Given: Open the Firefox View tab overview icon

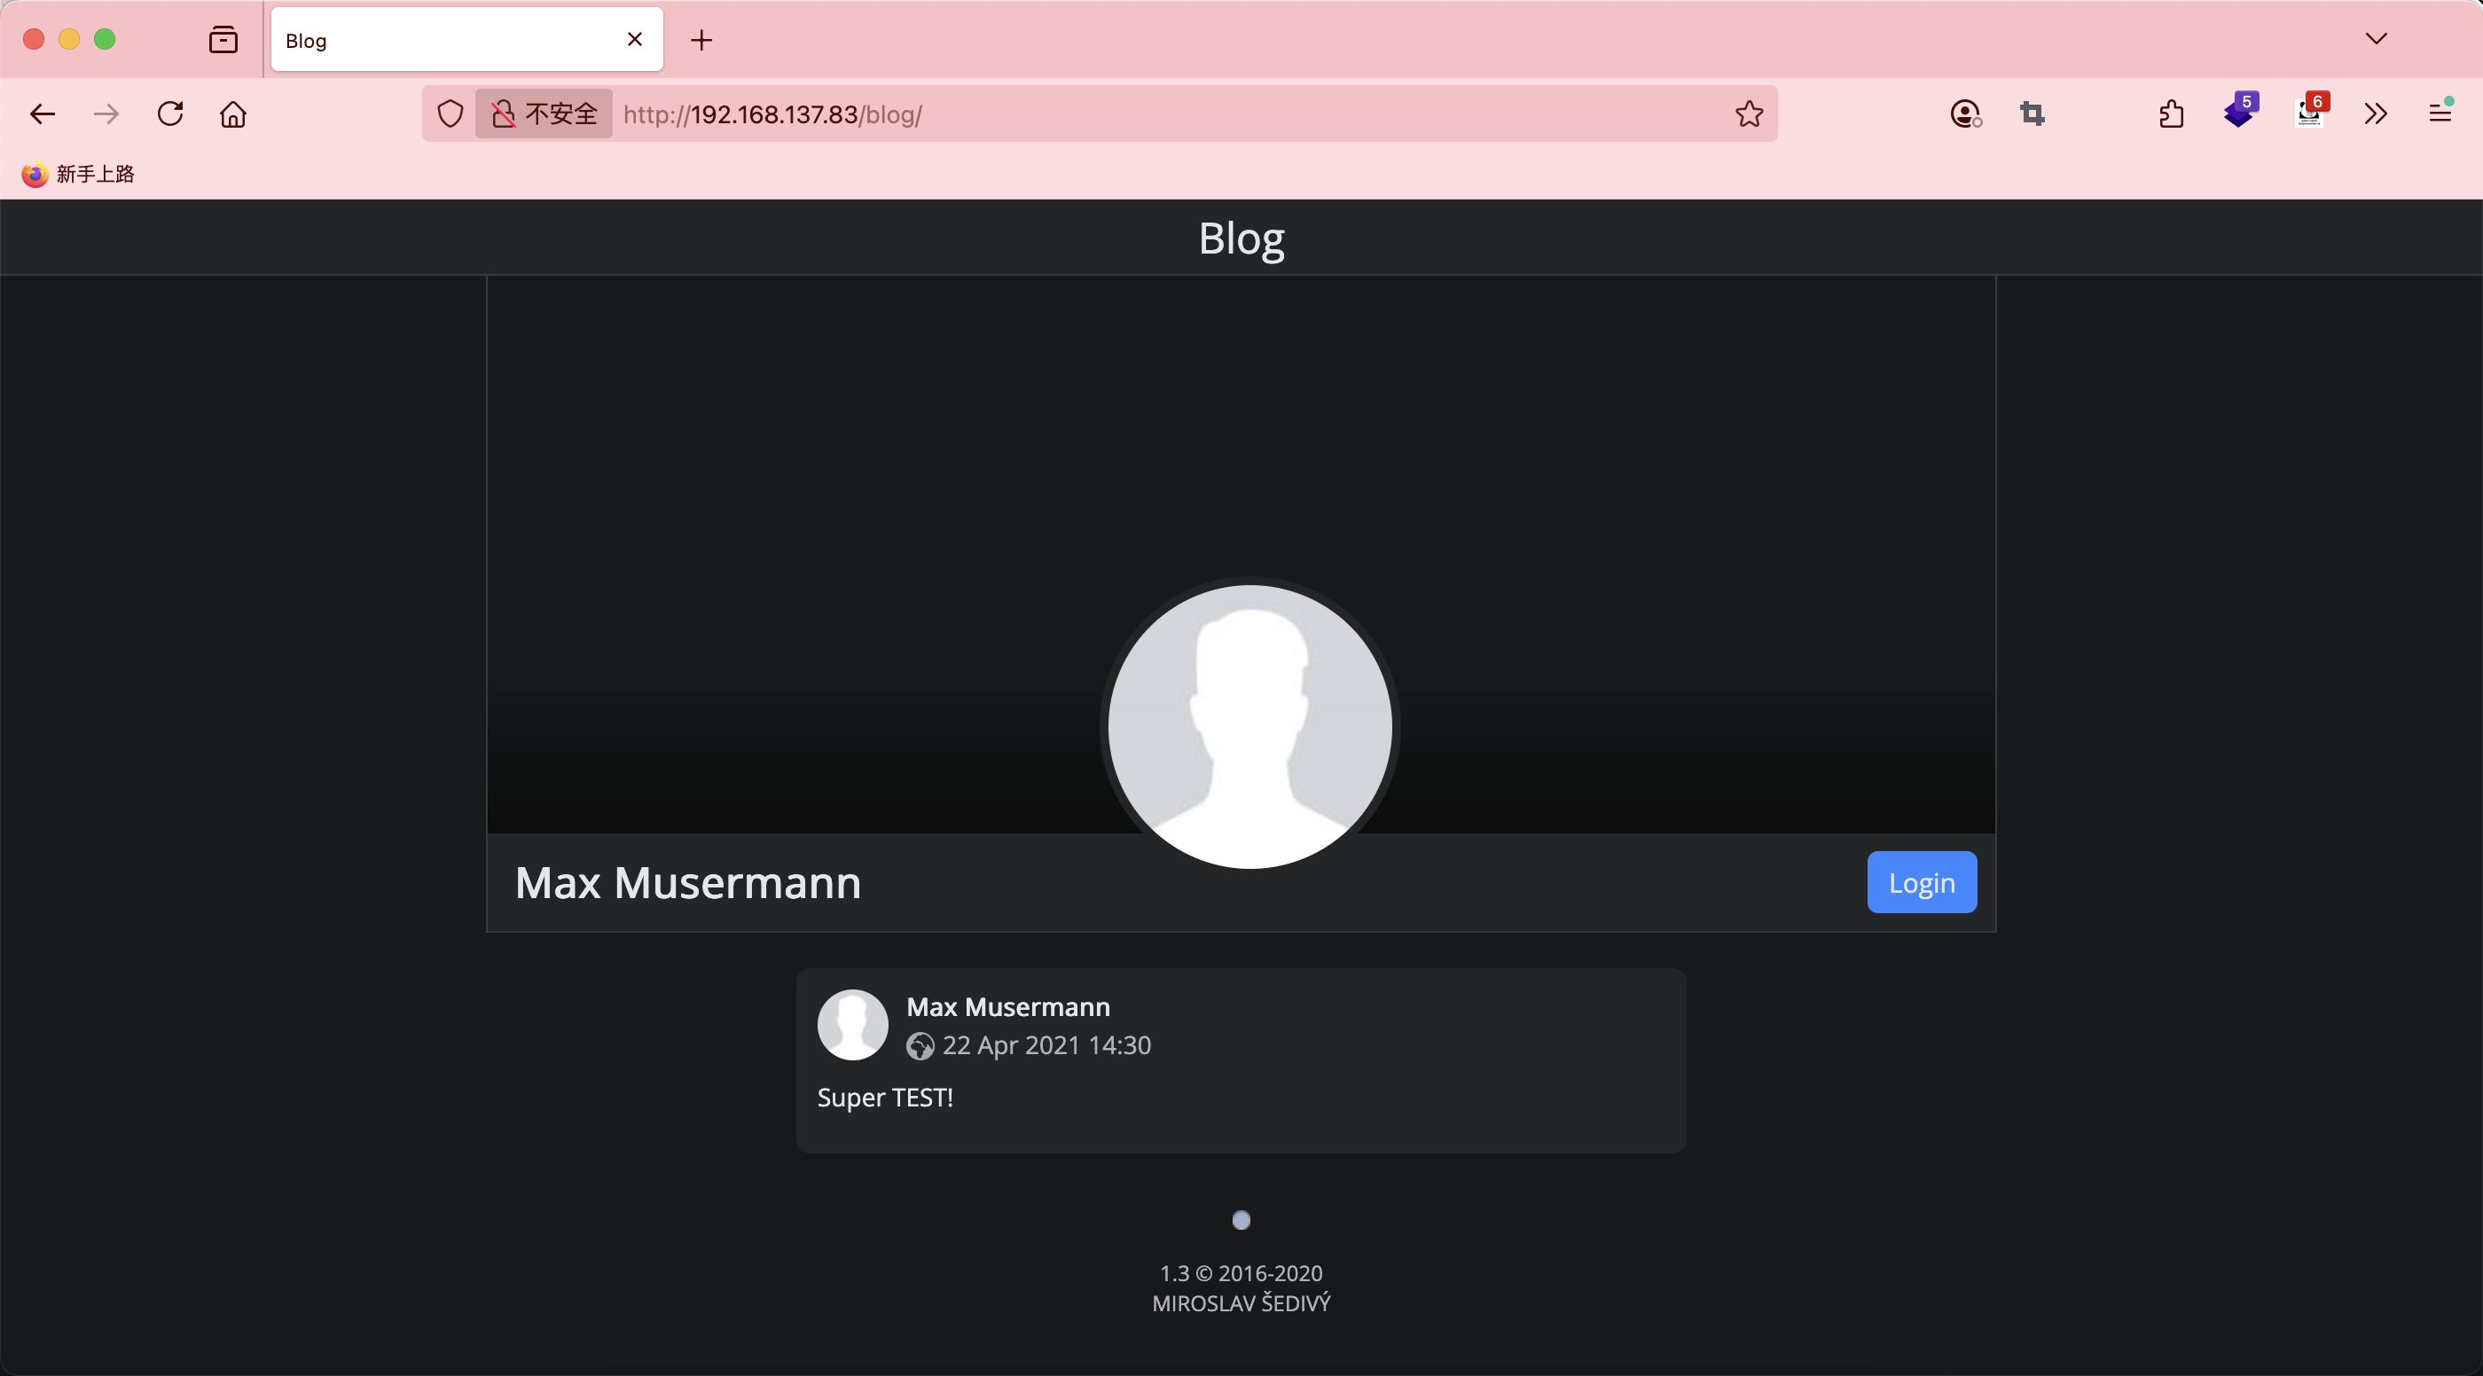Looking at the screenshot, I should (223, 40).
